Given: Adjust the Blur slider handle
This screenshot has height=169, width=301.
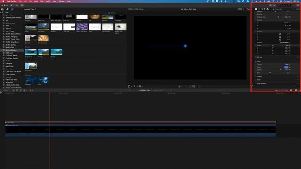Looking at the screenshot, I should tap(270, 73).
